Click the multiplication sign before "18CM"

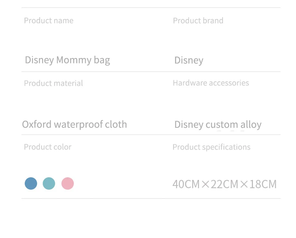pyautogui.click(x=244, y=184)
